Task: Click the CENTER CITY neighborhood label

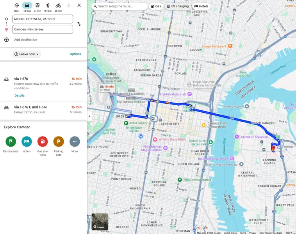Action: pyautogui.click(x=170, y=124)
